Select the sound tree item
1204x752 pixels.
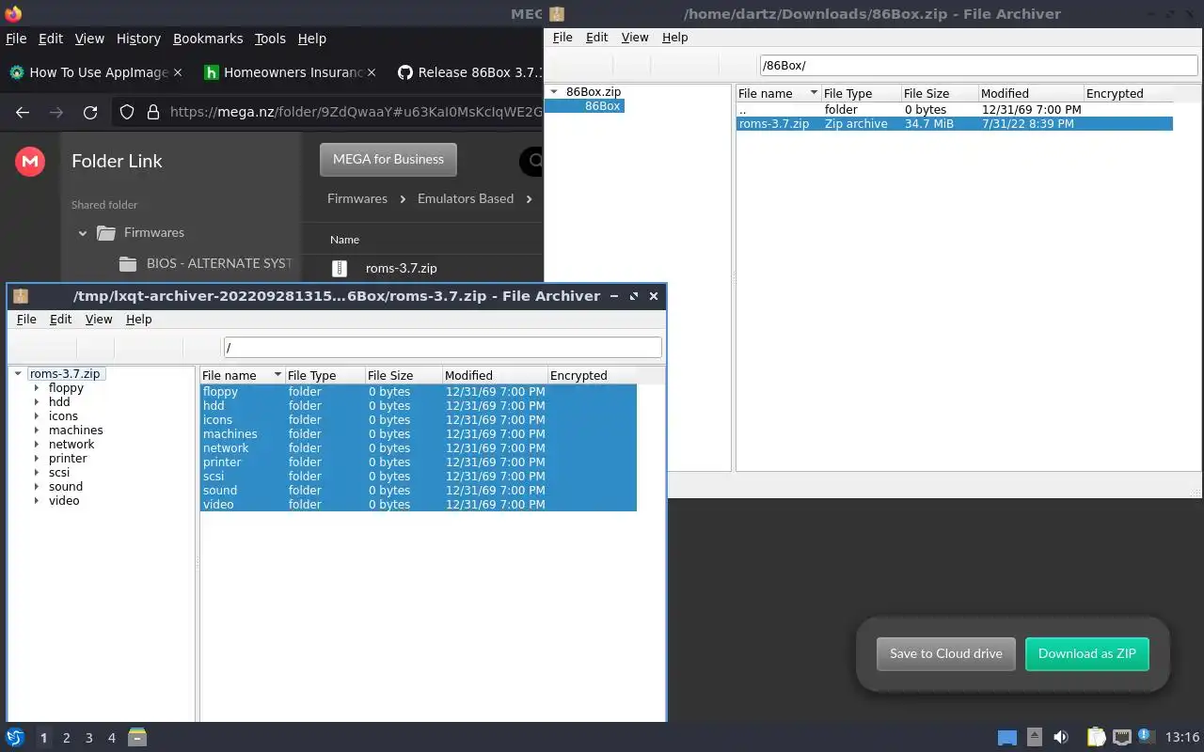pyautogui.click(x=66, y=487)
